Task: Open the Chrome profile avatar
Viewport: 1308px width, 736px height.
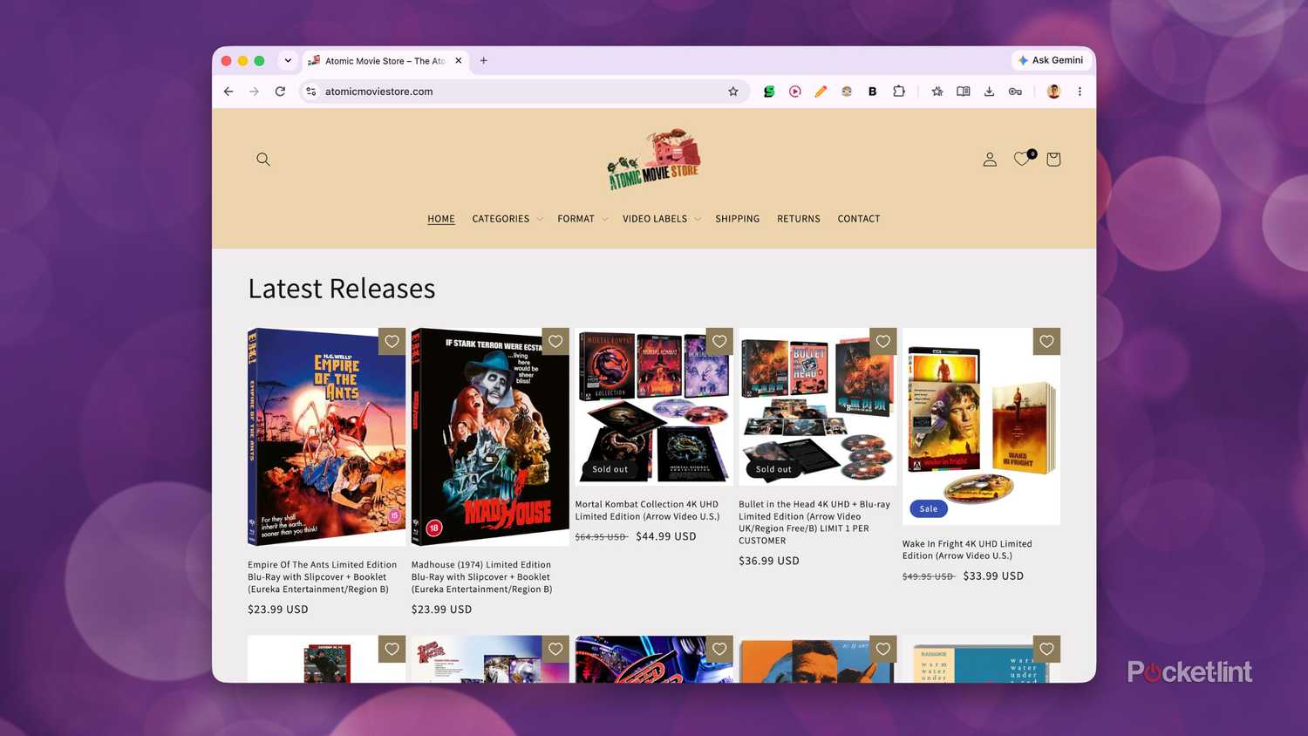Action: pyautogui.click(x=1053, y=92)
